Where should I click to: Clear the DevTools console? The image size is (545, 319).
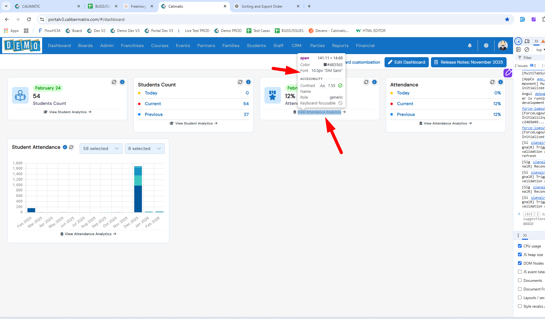[527, 49]
